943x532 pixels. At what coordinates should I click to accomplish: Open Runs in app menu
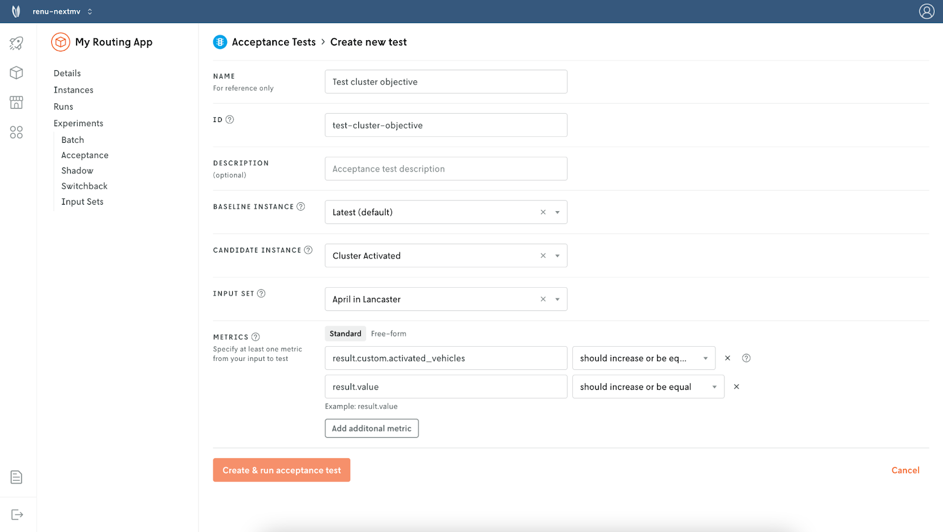click(64, 107)
